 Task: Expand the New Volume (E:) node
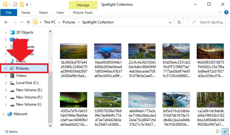(x=6, y=90)
